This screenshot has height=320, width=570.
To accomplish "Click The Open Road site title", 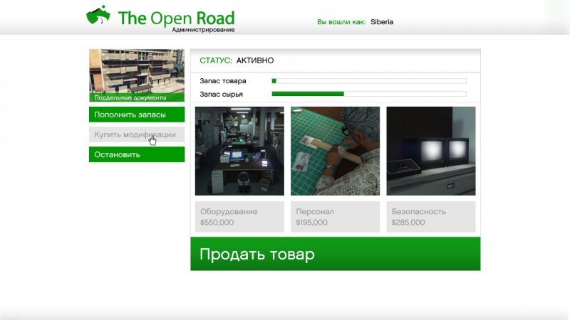I will [x=176, y=18].
